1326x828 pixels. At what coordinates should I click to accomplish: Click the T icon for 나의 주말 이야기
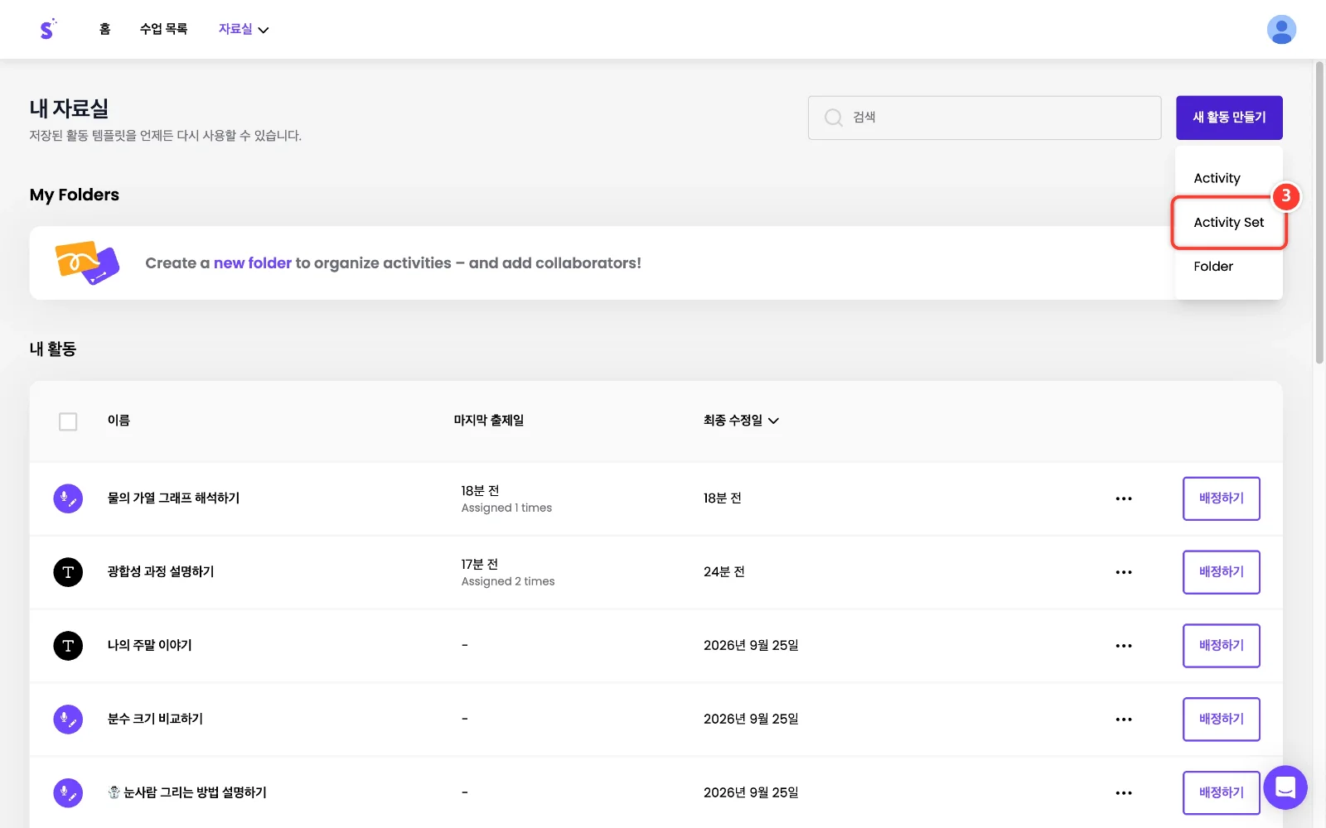point(68,646)
